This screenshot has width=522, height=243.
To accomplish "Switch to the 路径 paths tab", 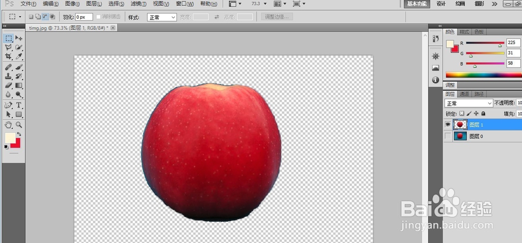I will [x=479, y=94].
